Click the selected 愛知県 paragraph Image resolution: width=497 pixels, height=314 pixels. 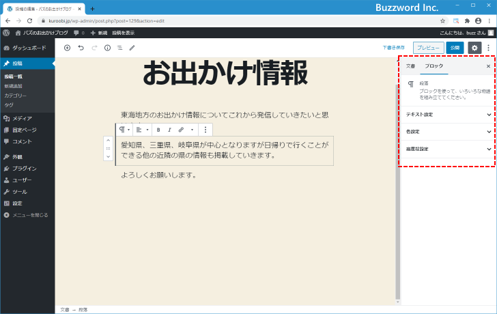point(225,150)
